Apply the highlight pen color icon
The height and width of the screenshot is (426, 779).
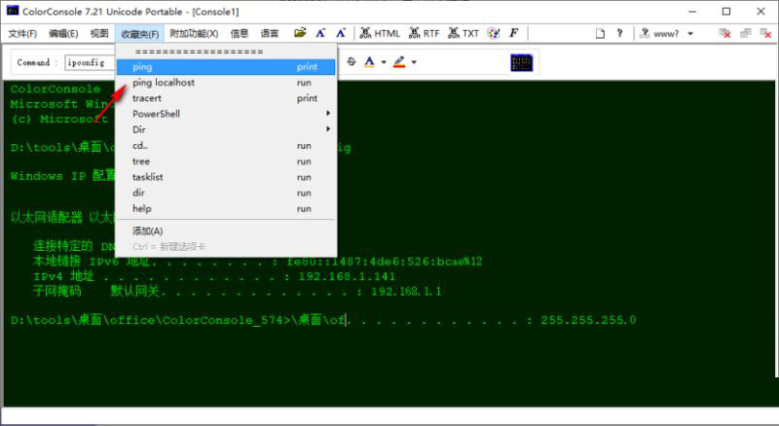point(399,62)
